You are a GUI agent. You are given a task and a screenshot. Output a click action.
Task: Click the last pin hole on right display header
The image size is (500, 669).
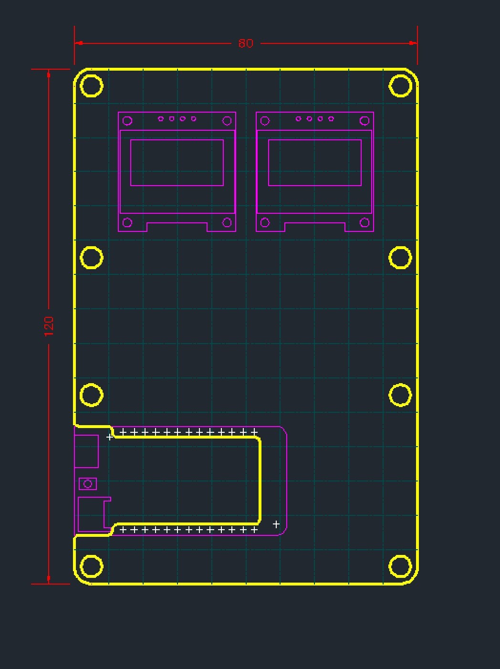[x=331, y=119]
